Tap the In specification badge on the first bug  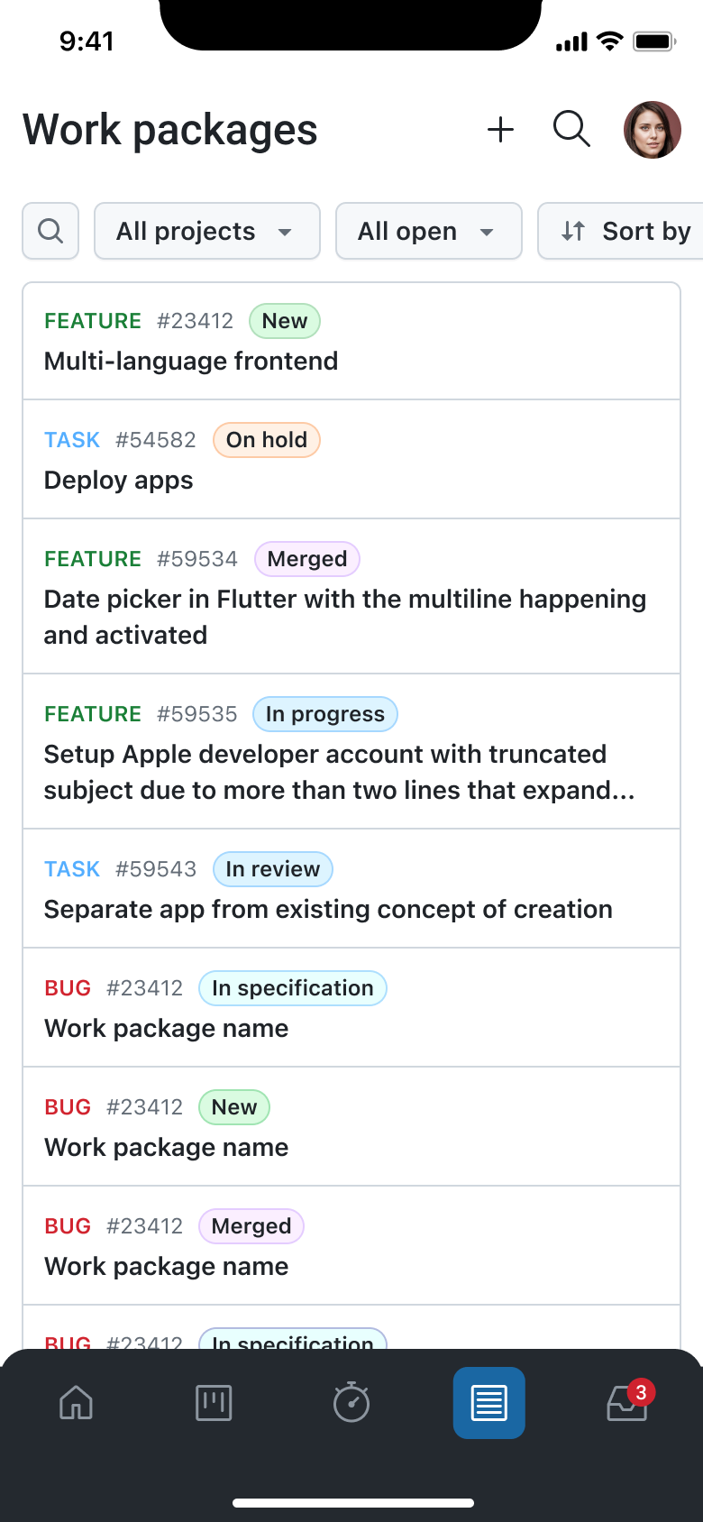pyautogui.click(x=292, y=988)
